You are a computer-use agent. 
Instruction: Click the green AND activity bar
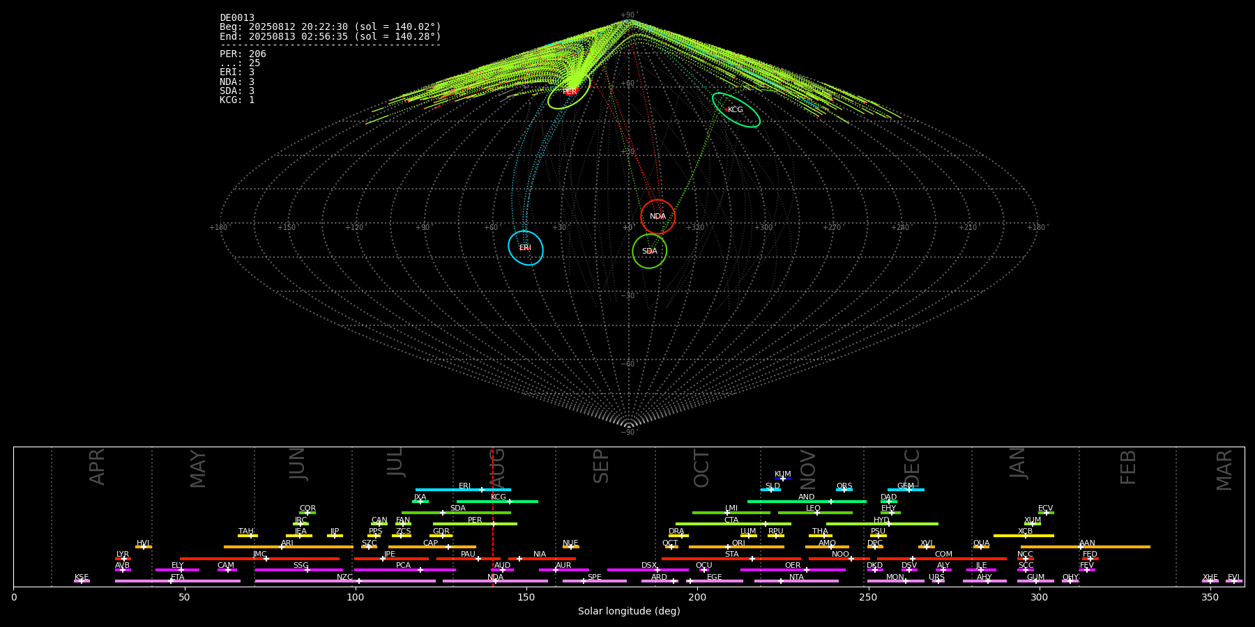pos(807,501)
